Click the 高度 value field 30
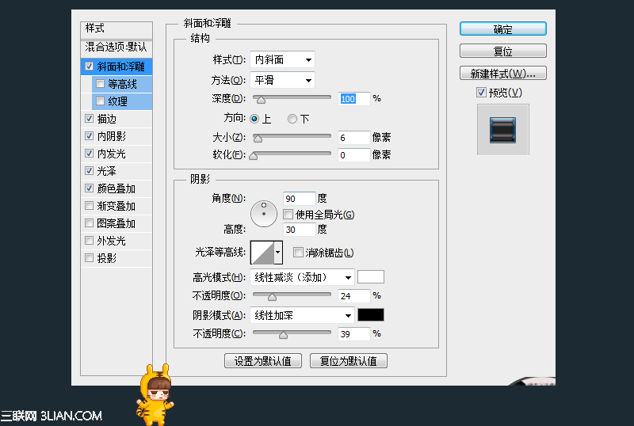The width and height of the screenshot is (634, 426). (300, 230)
